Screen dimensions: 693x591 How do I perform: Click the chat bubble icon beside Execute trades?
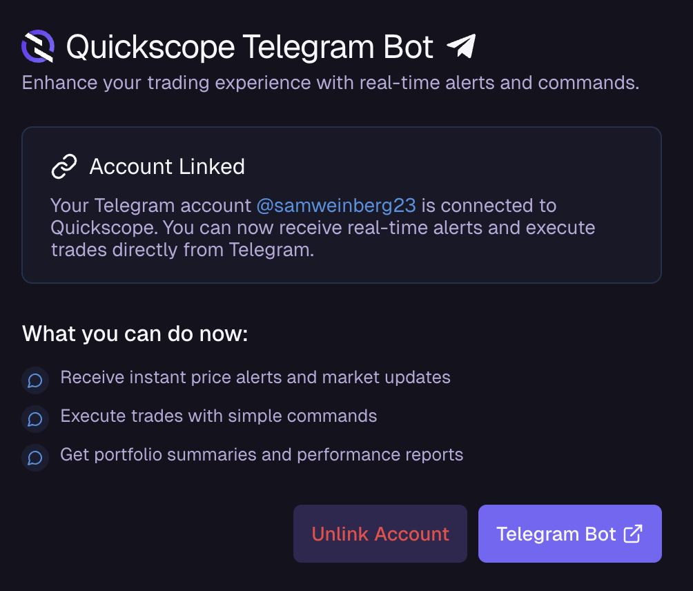pos(35,418)
